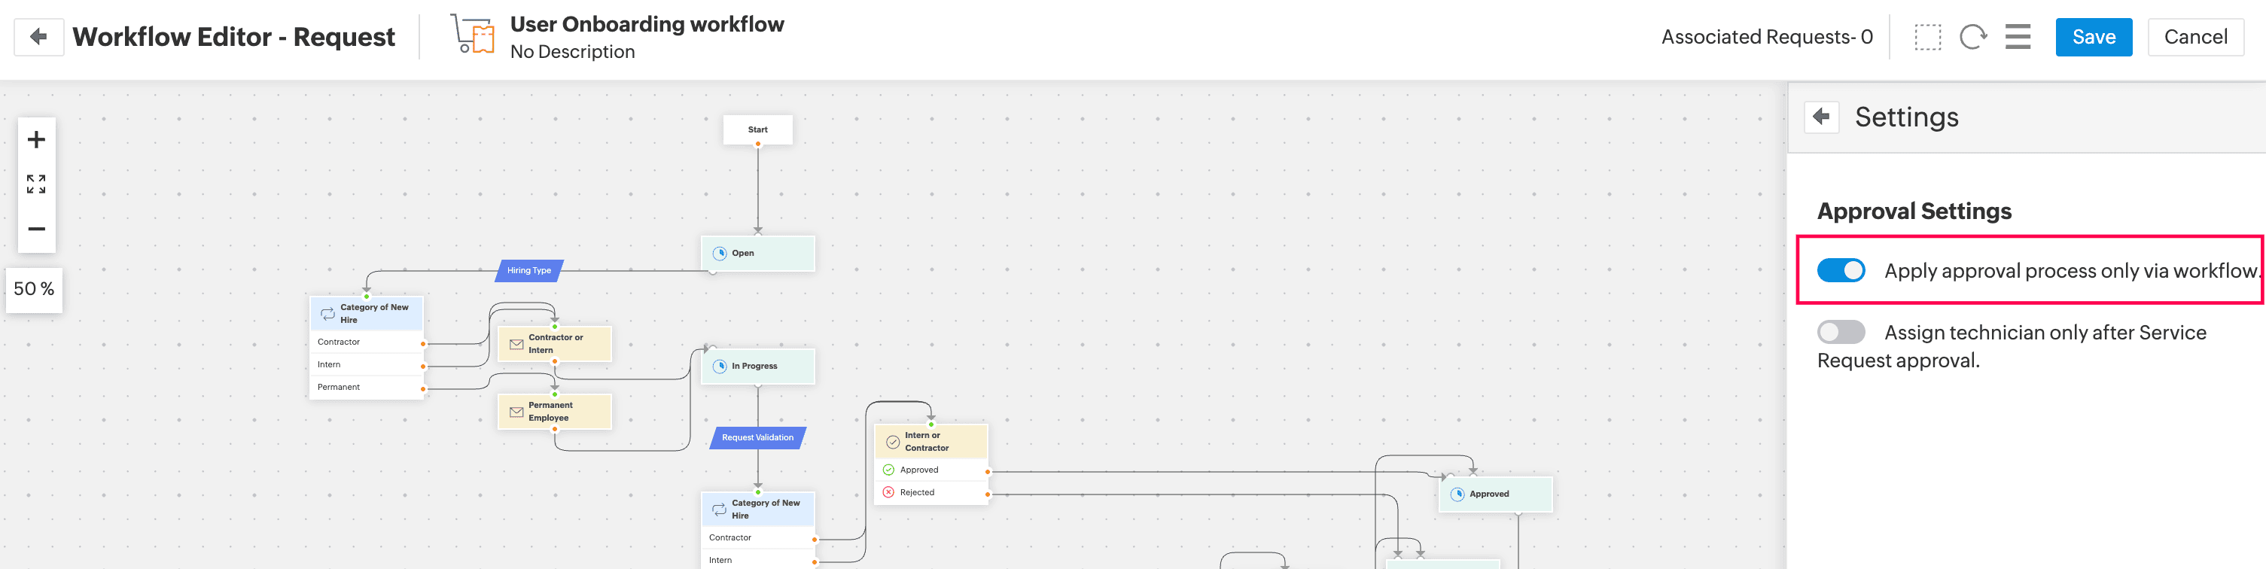This screenshot has width=2266, height=569.
Task: Select the Request Validation transition label
Action: (x=757, y=438)
